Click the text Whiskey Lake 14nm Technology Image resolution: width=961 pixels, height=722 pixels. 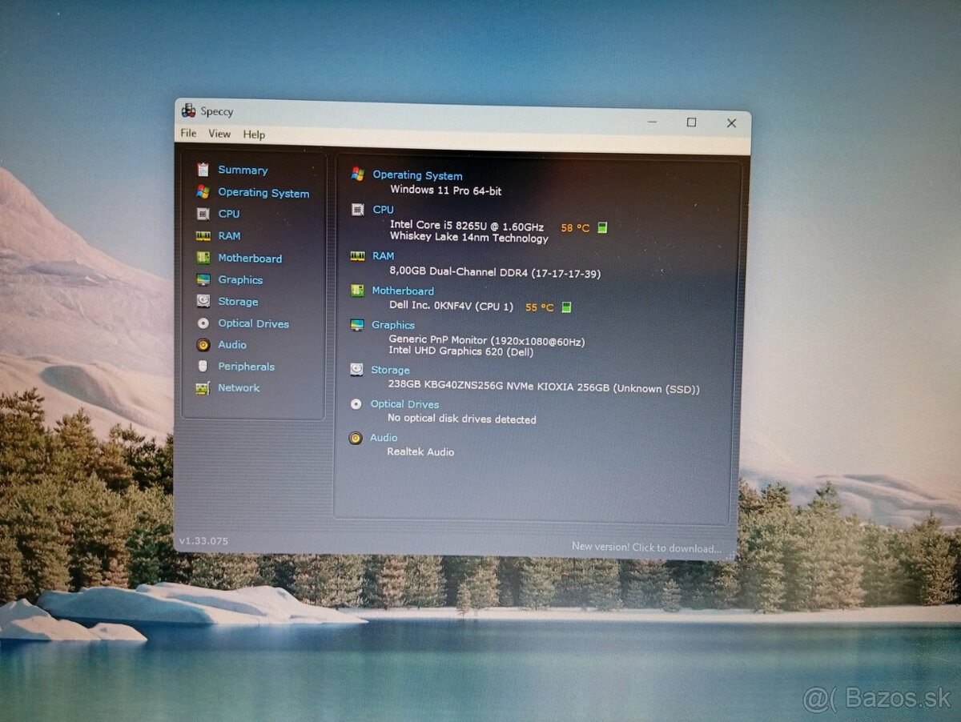point(469,238)
